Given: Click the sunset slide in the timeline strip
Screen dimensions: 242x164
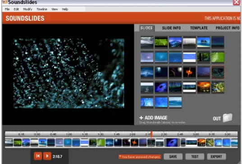Looking at the screenshot, I should [x=201, y=142].
